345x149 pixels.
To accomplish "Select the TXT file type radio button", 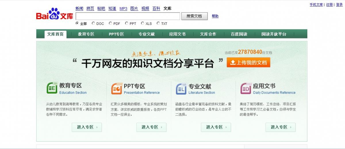I will 158,23.
